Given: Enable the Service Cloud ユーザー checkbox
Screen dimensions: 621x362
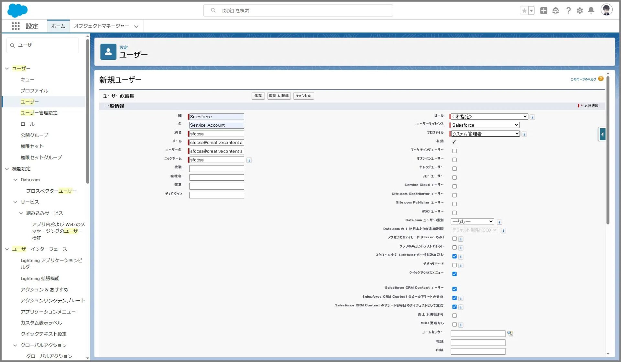Looking at the screenshot, I should 454,186.
